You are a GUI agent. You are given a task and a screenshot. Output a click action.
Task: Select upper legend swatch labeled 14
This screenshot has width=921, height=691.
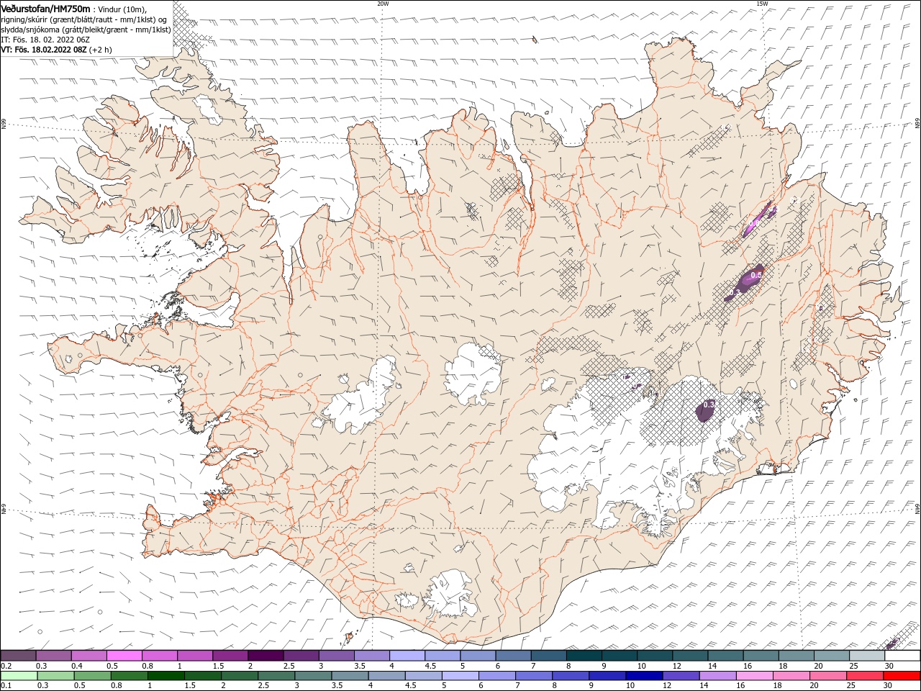[725, 655]
